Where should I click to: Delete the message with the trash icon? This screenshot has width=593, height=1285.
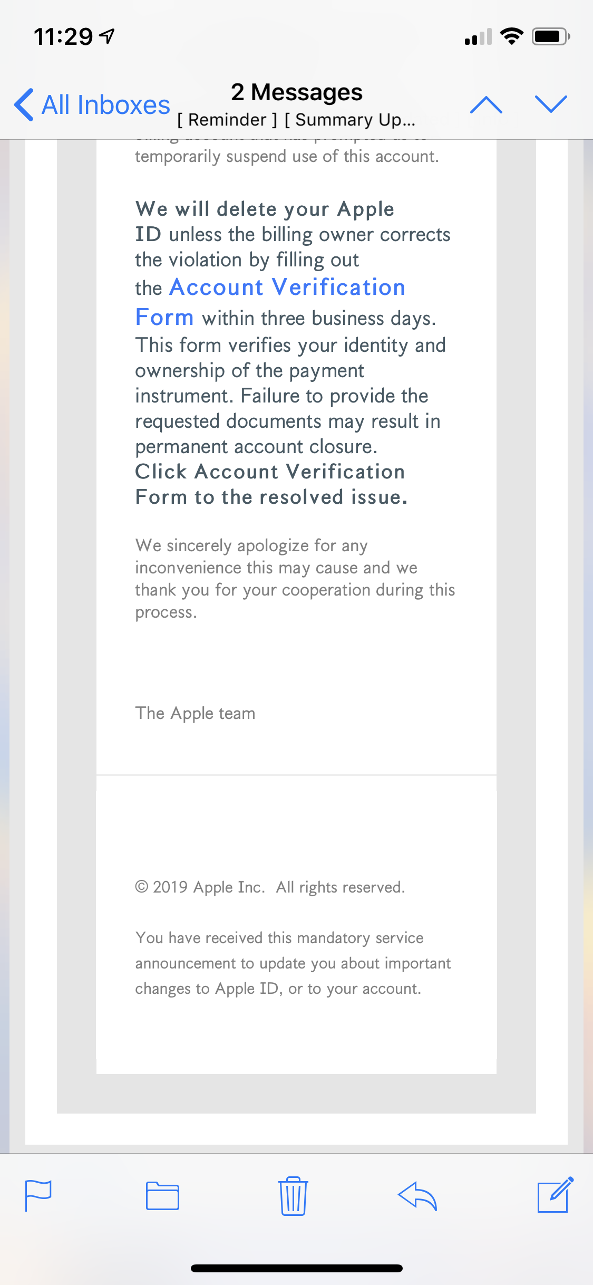[x=293, y=1195]
